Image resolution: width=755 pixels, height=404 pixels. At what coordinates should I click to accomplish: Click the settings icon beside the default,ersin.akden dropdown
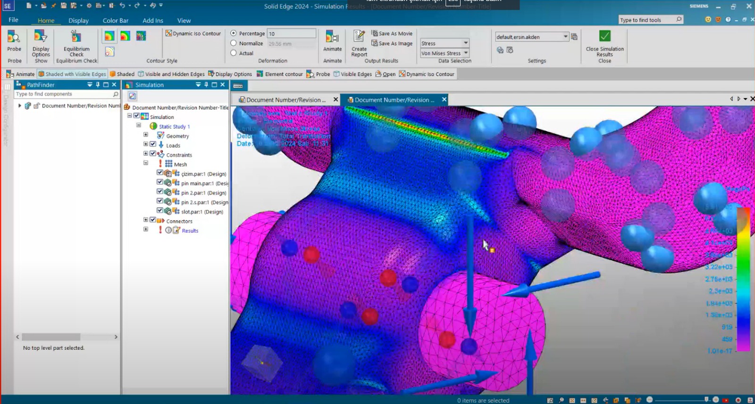click(574, 37)
